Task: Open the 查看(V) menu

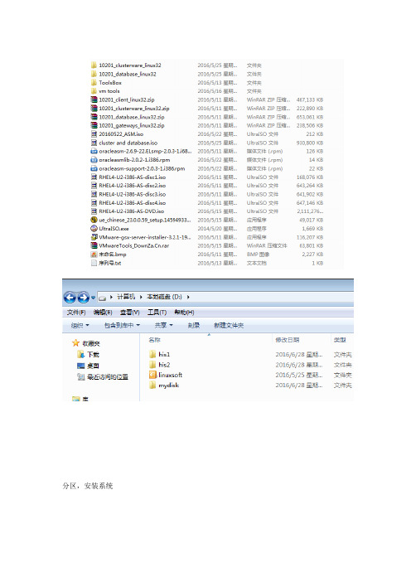Action: click(x=130, y=313)
